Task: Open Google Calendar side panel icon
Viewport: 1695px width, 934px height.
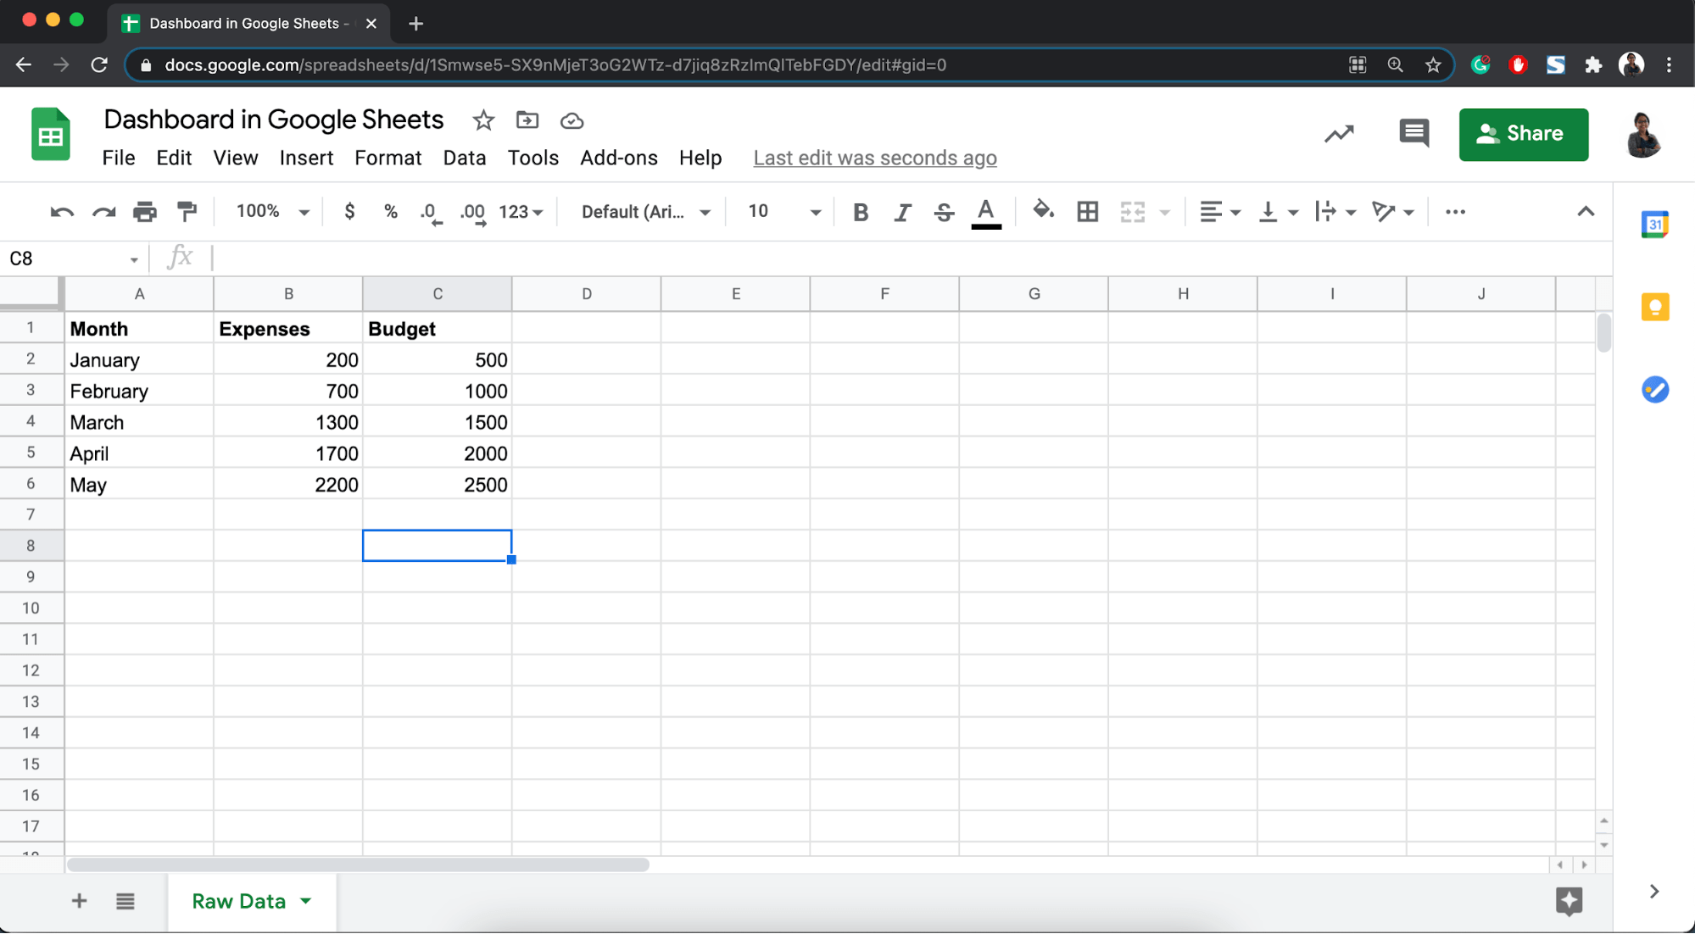Action: pyautogui.click(x=1654, y=225)
